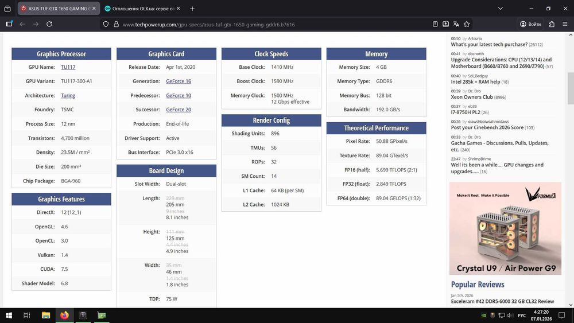The height and width of the screenshot is (323, 574).
Task: Open the extensions puzzle icon
Action: (x=552, y=24)
